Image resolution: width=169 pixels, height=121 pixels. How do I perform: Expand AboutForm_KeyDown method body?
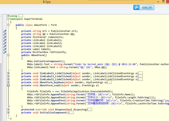tap(8, 82)
